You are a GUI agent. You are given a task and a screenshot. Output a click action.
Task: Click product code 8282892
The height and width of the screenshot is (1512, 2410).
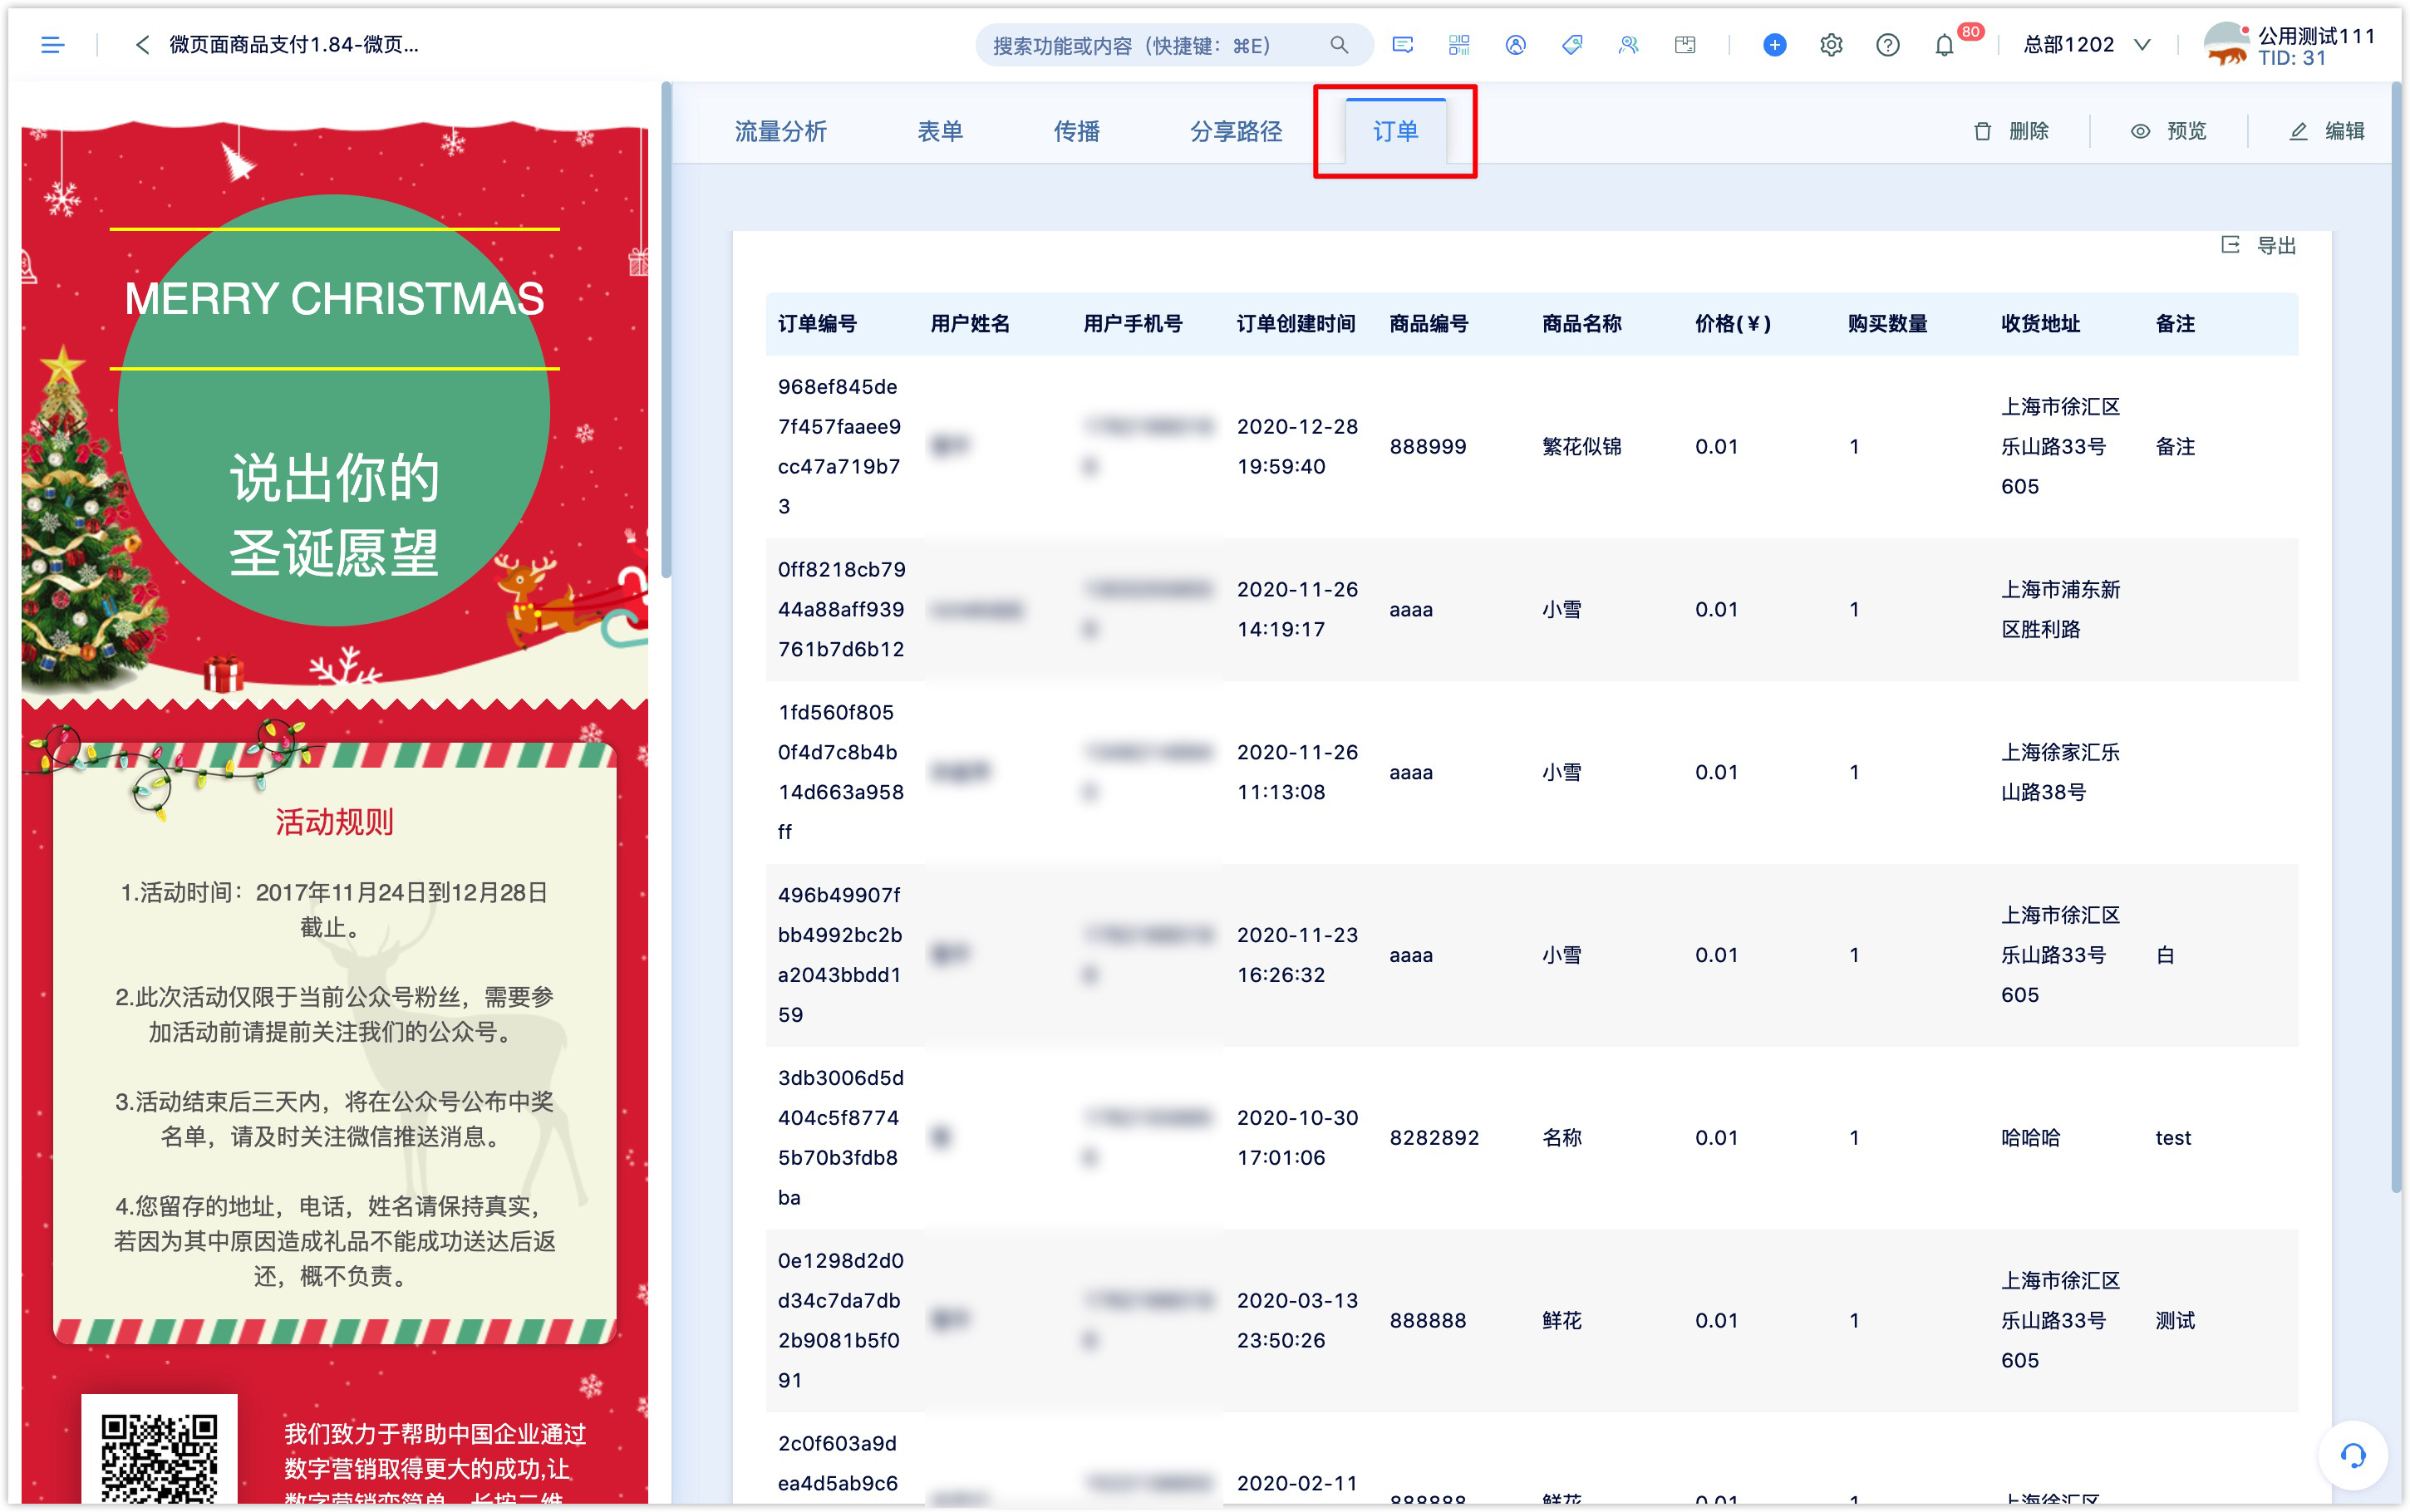tap(1434, 1138)
